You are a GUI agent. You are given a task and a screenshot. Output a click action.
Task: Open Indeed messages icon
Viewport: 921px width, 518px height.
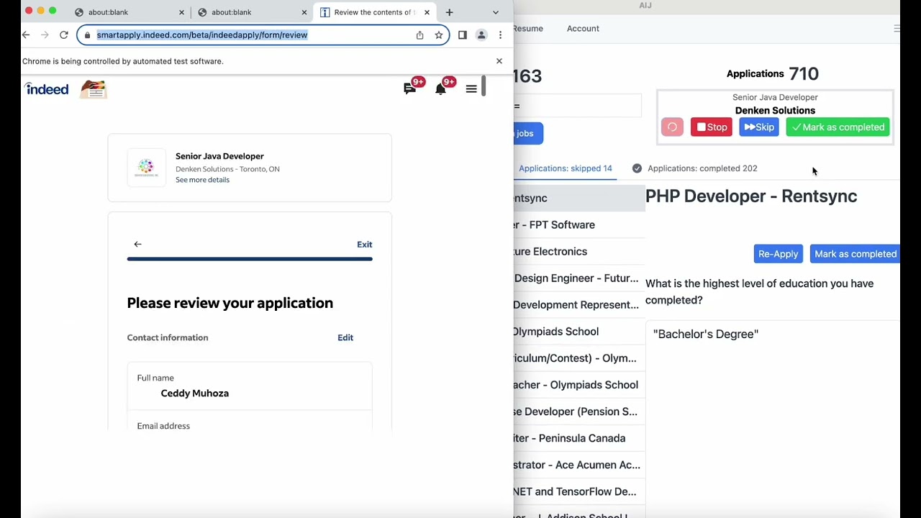pyautogui.click(x=409, y=88)
